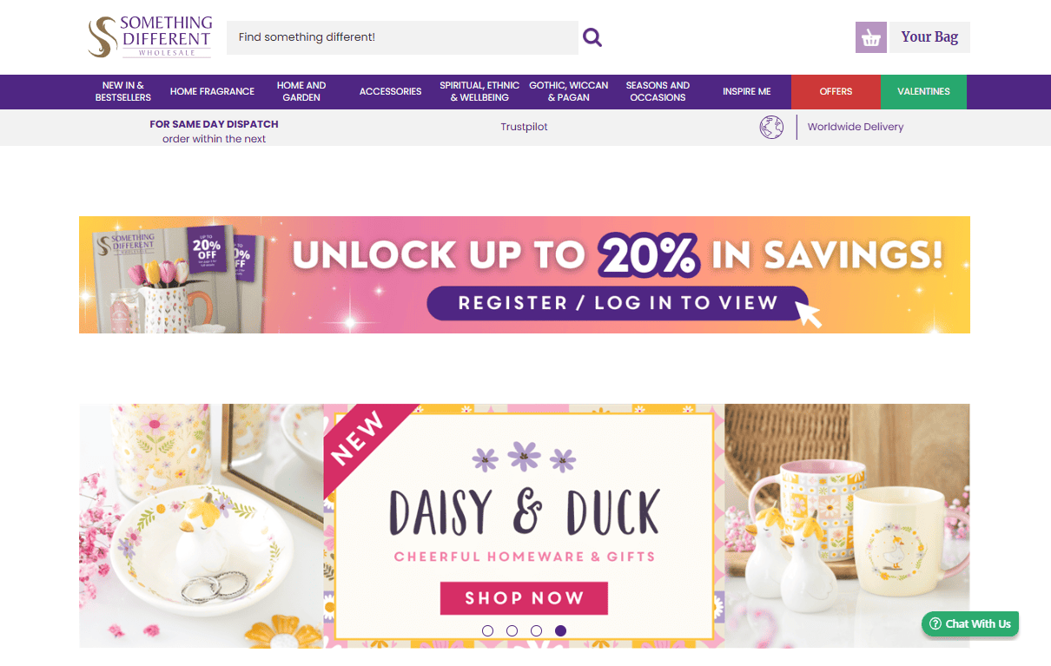Viewport: 1051px width, 666px height.
Task: Expand the Gothic, Wiccan & Pagan menu
Action: 569,91
